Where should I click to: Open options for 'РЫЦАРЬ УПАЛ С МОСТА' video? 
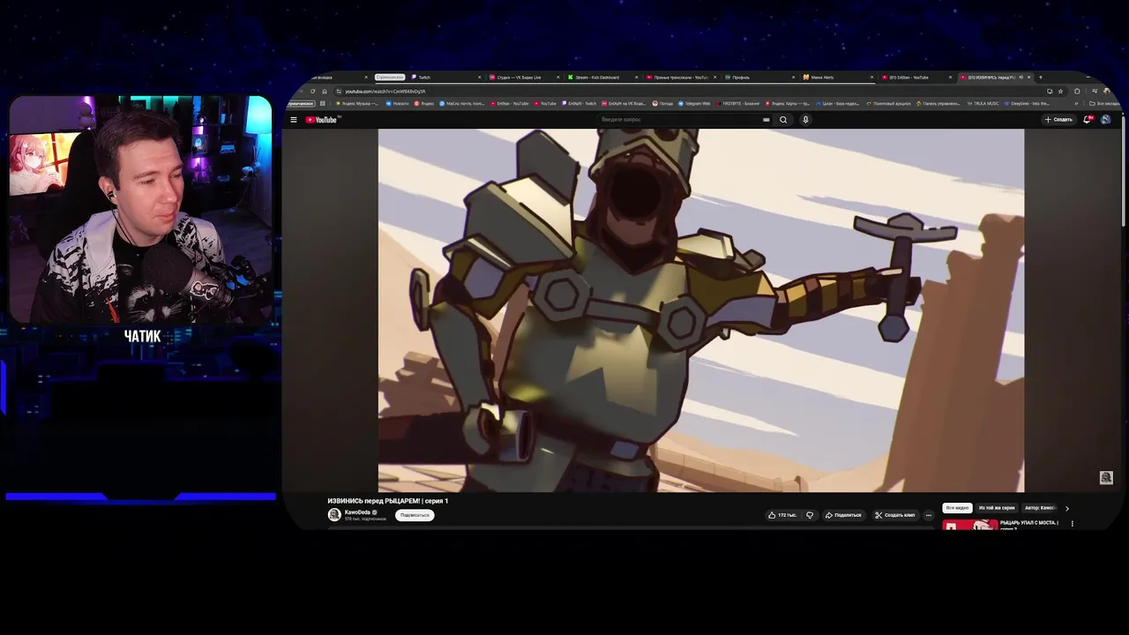coord(1073,524)
